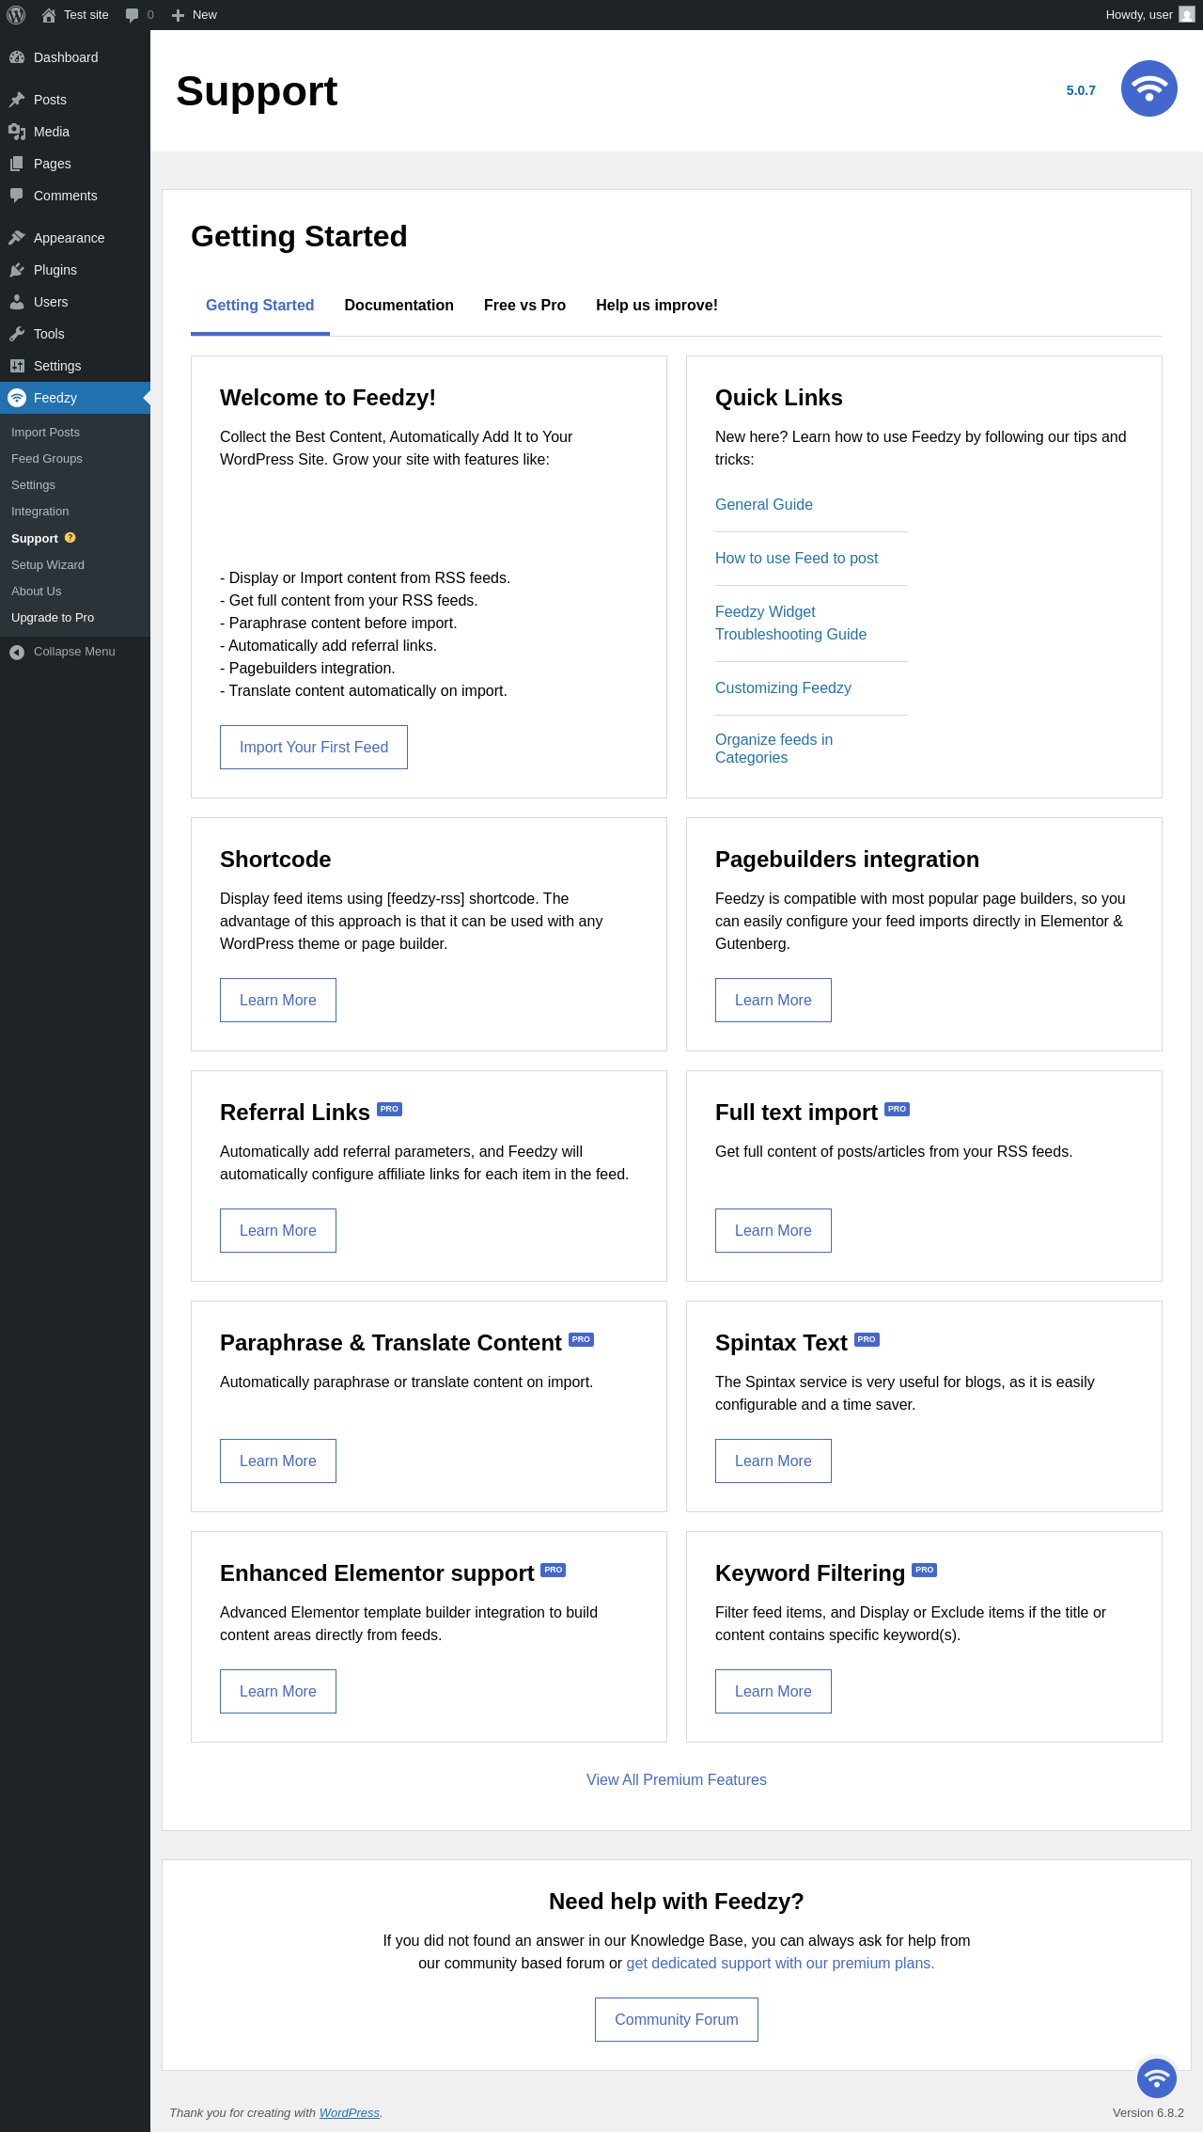This screenshot has width=1203, height=2132.
Task: Click the WordPress logo in the admin bar
Action: (x=16, y=15)
